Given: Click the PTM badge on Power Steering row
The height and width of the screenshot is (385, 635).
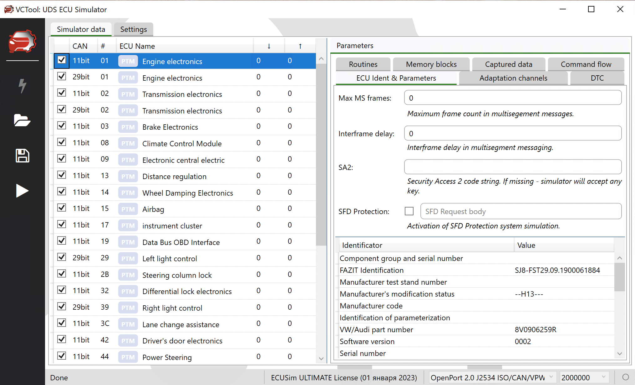Looking at the screenshot, I should pos(128,357).
